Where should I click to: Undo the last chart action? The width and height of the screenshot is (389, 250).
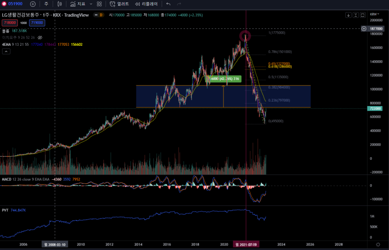tap(168, 4)
